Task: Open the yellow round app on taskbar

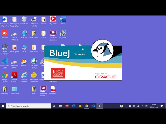Action: pos(80,106)
